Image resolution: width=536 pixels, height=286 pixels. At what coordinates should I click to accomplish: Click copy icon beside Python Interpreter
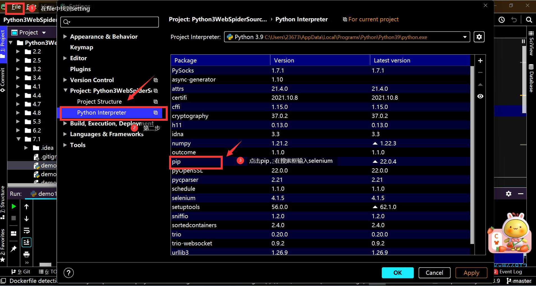pyautogui.click(x=156, y=113)
